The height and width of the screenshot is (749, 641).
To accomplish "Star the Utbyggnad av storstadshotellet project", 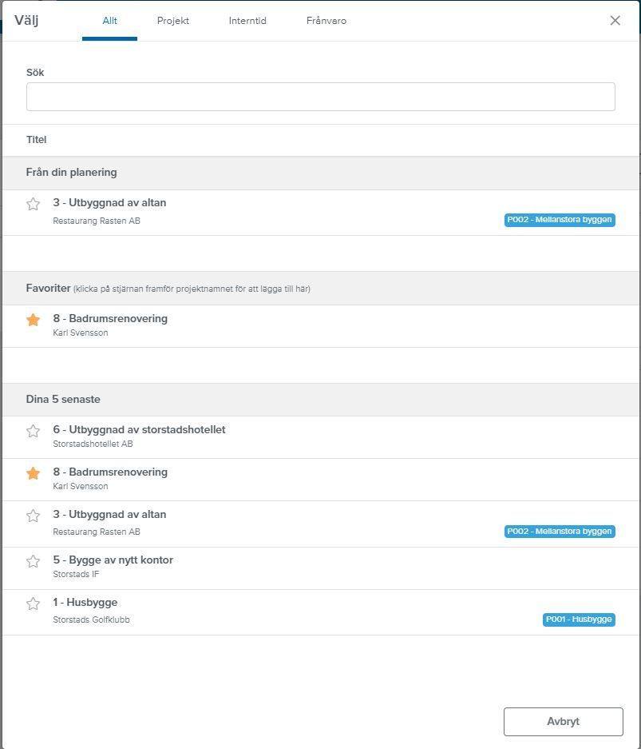I will (33, 431).
